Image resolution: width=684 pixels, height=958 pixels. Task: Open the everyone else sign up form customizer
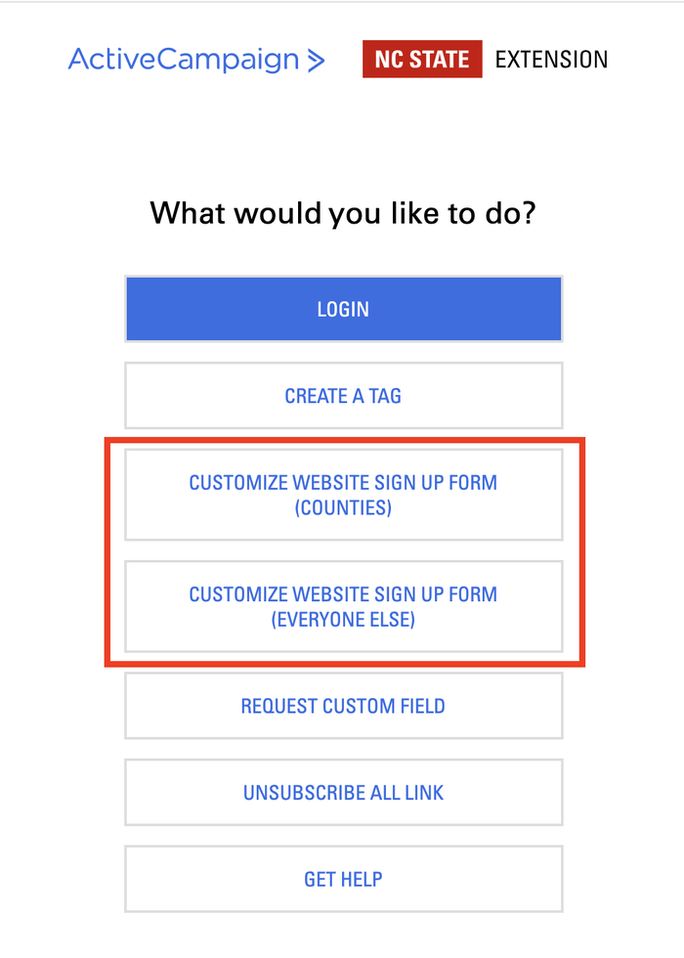coord(343,607)
